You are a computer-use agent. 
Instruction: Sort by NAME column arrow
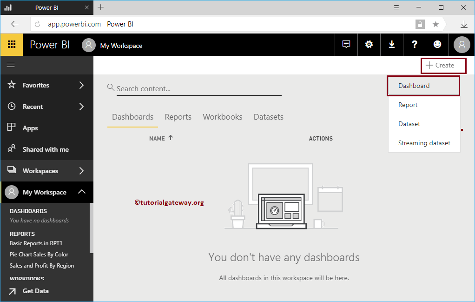pos(171,138)
